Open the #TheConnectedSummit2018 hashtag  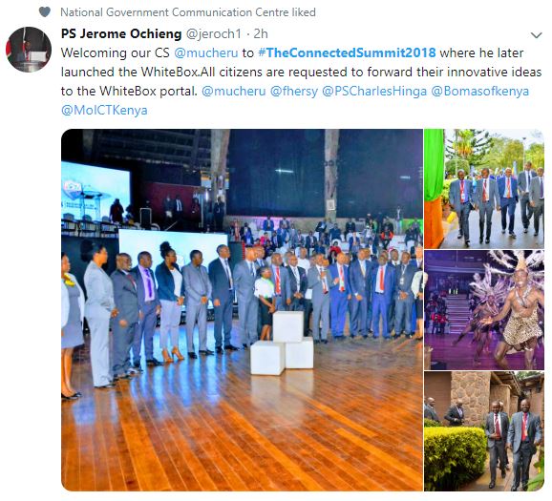click(x=347, y=52)
